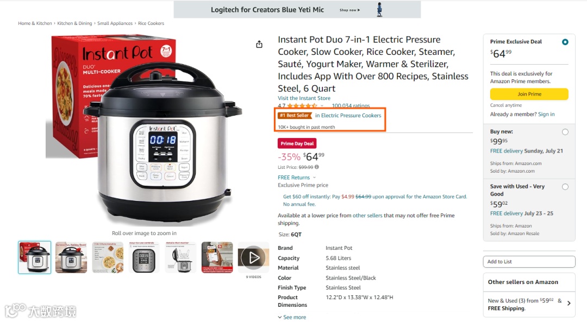Choose the Save with Used radio button
This screenshot has width=587, height=322.
click(x=565, y=187)
